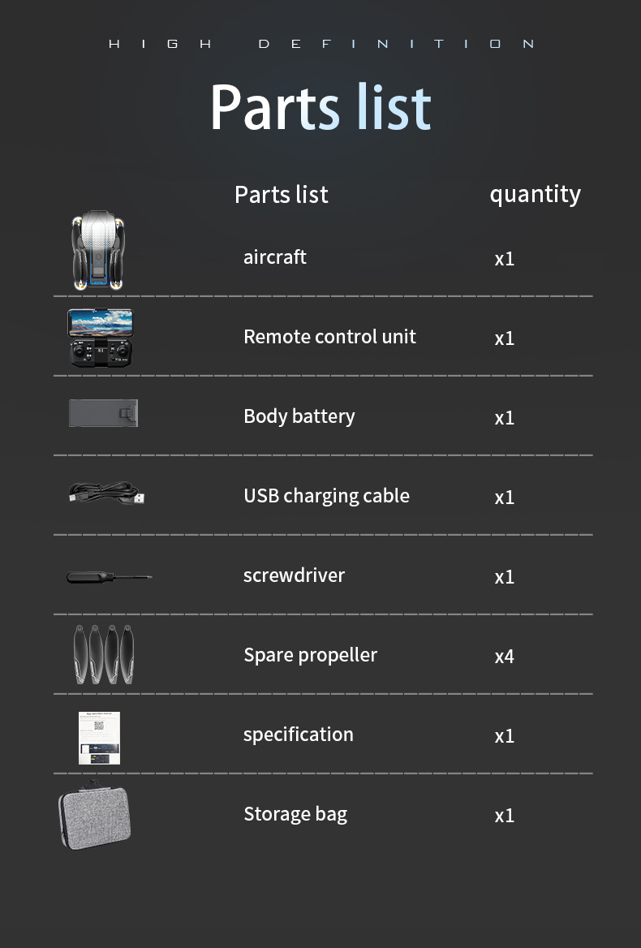Image resolution: width=641 pixels, height=948 pixels.
Task: Click the 'quantity' column header
Action: coord(535,194)
